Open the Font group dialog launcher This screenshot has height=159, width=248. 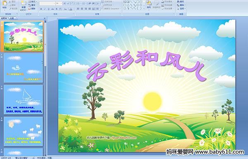click(x=74, y=14)
